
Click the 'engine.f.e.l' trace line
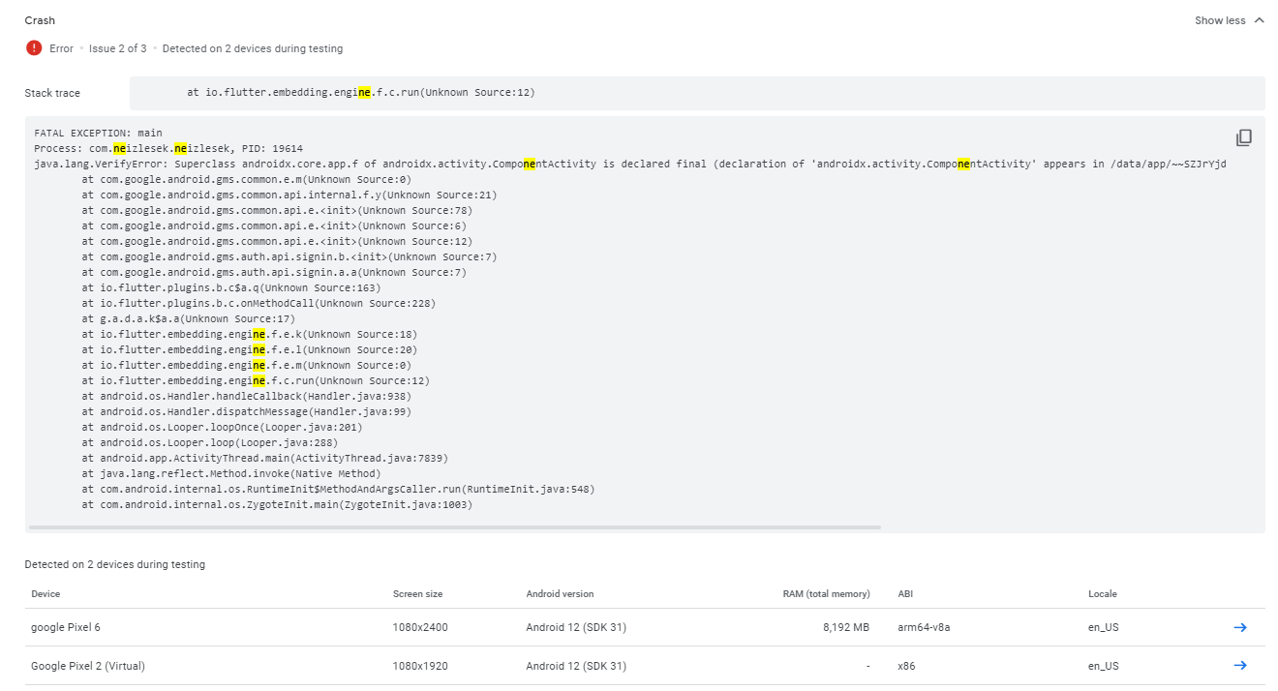tap(249, 349)
